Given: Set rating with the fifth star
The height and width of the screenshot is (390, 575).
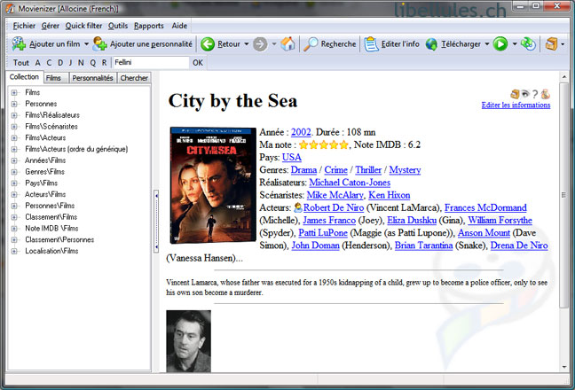Looking at the screenshot, I should click(343, 145).
